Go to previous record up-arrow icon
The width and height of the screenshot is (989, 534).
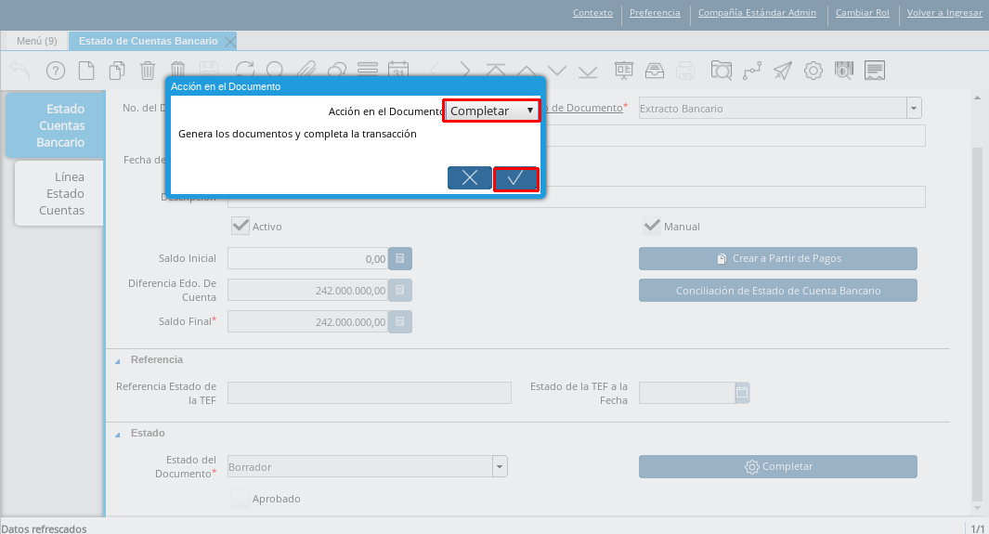(526, 70)
